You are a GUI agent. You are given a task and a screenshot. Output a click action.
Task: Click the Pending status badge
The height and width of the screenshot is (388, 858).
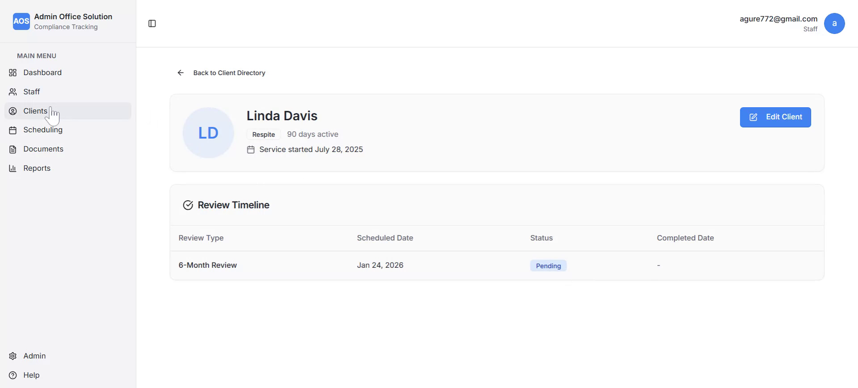coord(548,266)
